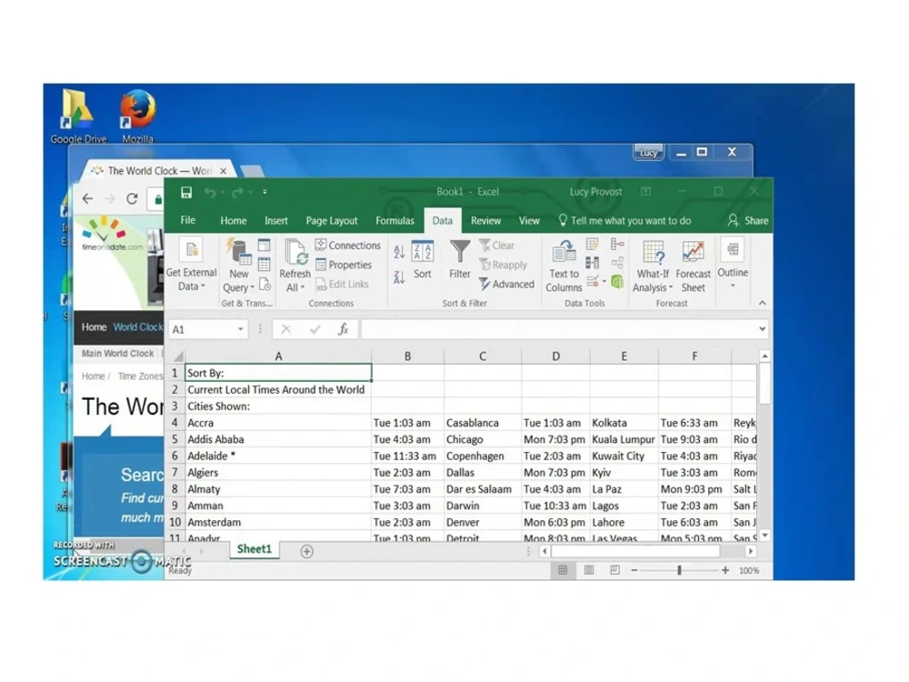Open Get External Data menu
Viewport: 909px width, 682px height.
[x=191, y=265]
